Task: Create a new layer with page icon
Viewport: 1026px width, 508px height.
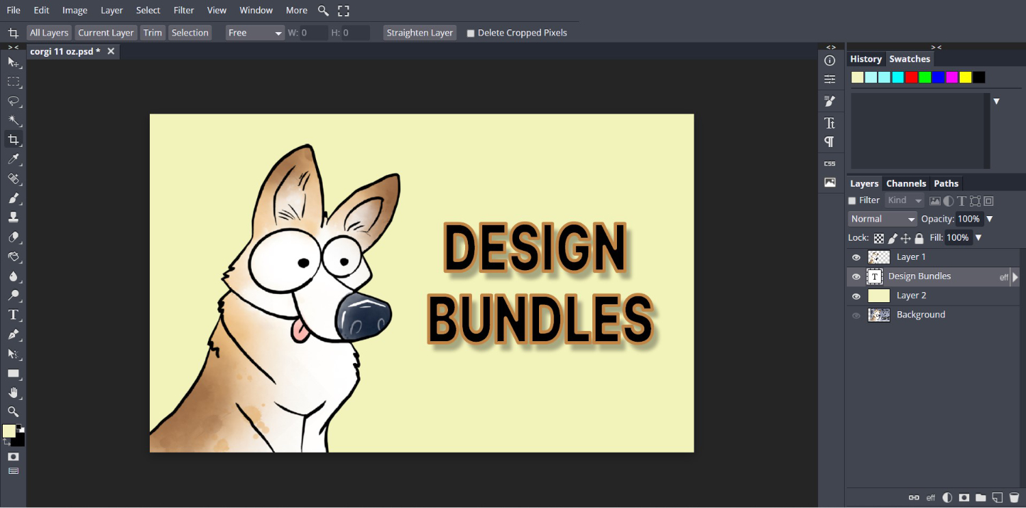Action: [997, 498]
